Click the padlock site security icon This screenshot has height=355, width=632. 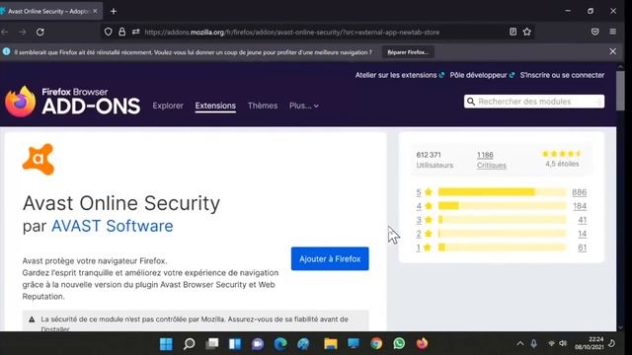(x=122, y=32)
